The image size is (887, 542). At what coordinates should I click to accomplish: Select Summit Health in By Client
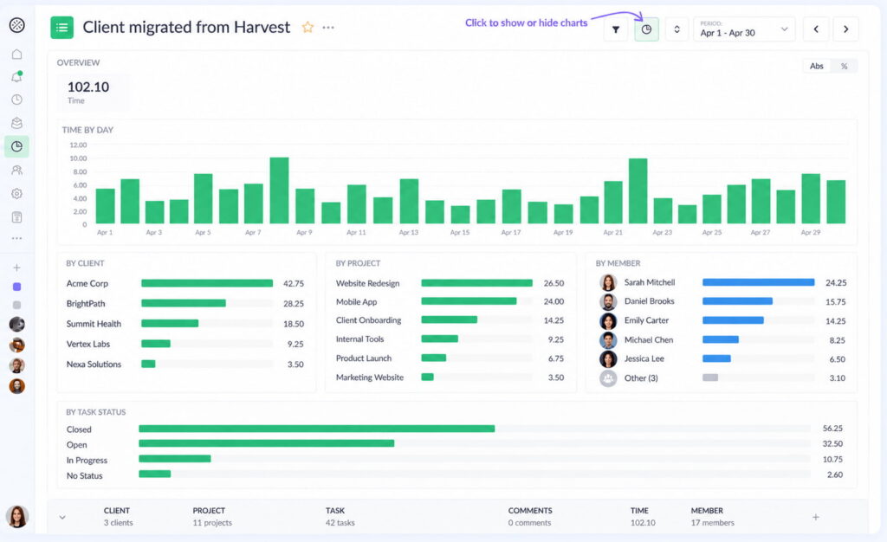tap(185, 324)
